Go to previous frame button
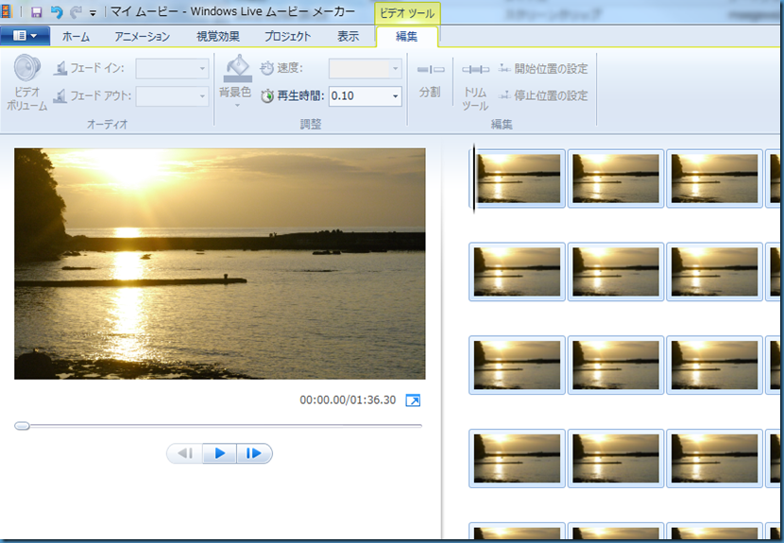The height and width of the screenshot is (543, 784). tap(185, 453)
